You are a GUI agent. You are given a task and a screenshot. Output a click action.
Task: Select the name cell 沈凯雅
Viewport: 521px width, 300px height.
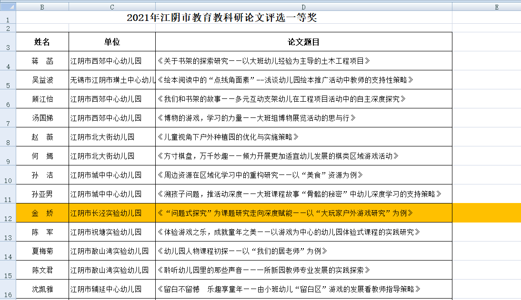point(42,290)
